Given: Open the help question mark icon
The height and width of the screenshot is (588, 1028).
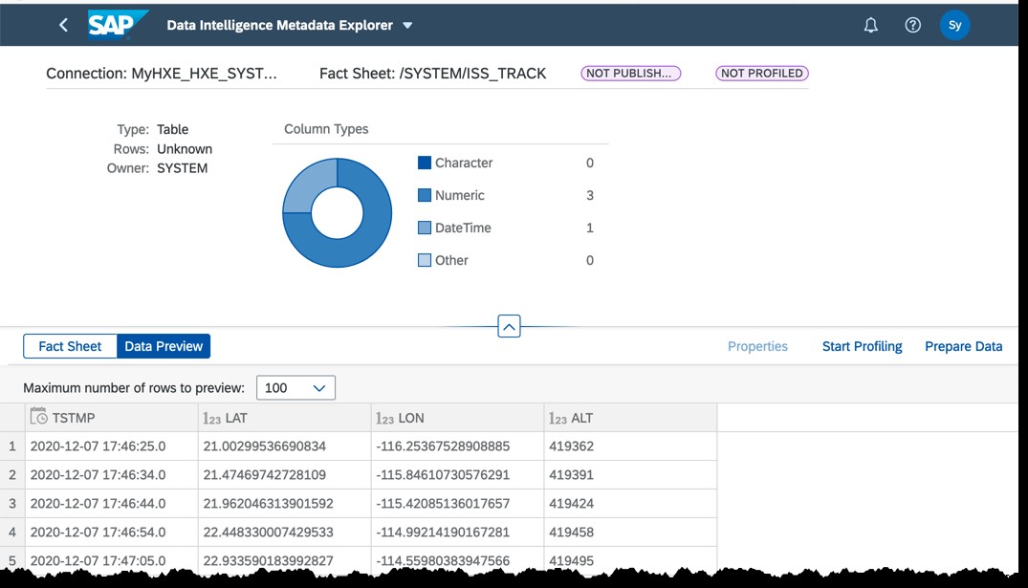Looking at the screenshot, I should point(912,25).
